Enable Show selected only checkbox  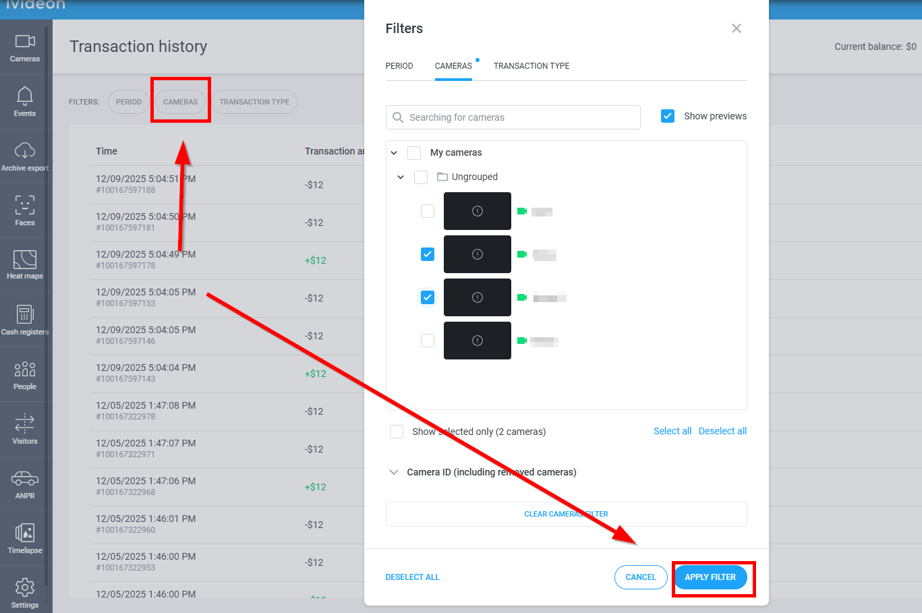click(397, 432)
